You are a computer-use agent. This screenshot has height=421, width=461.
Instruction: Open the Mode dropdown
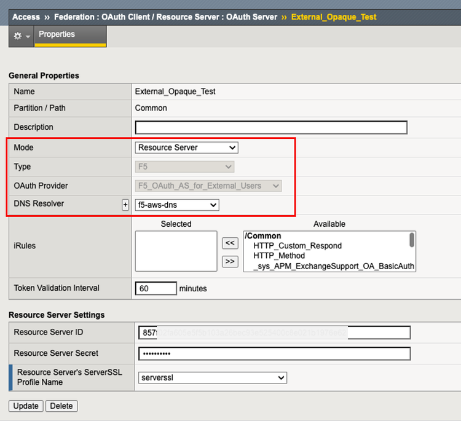click(186, 148)
